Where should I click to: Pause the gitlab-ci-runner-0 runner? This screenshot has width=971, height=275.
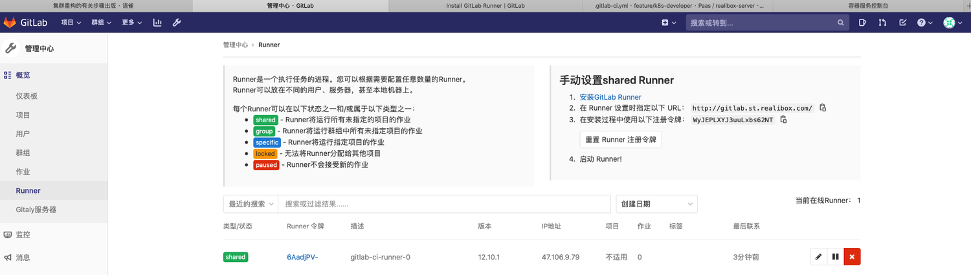[x=835, y=257]
